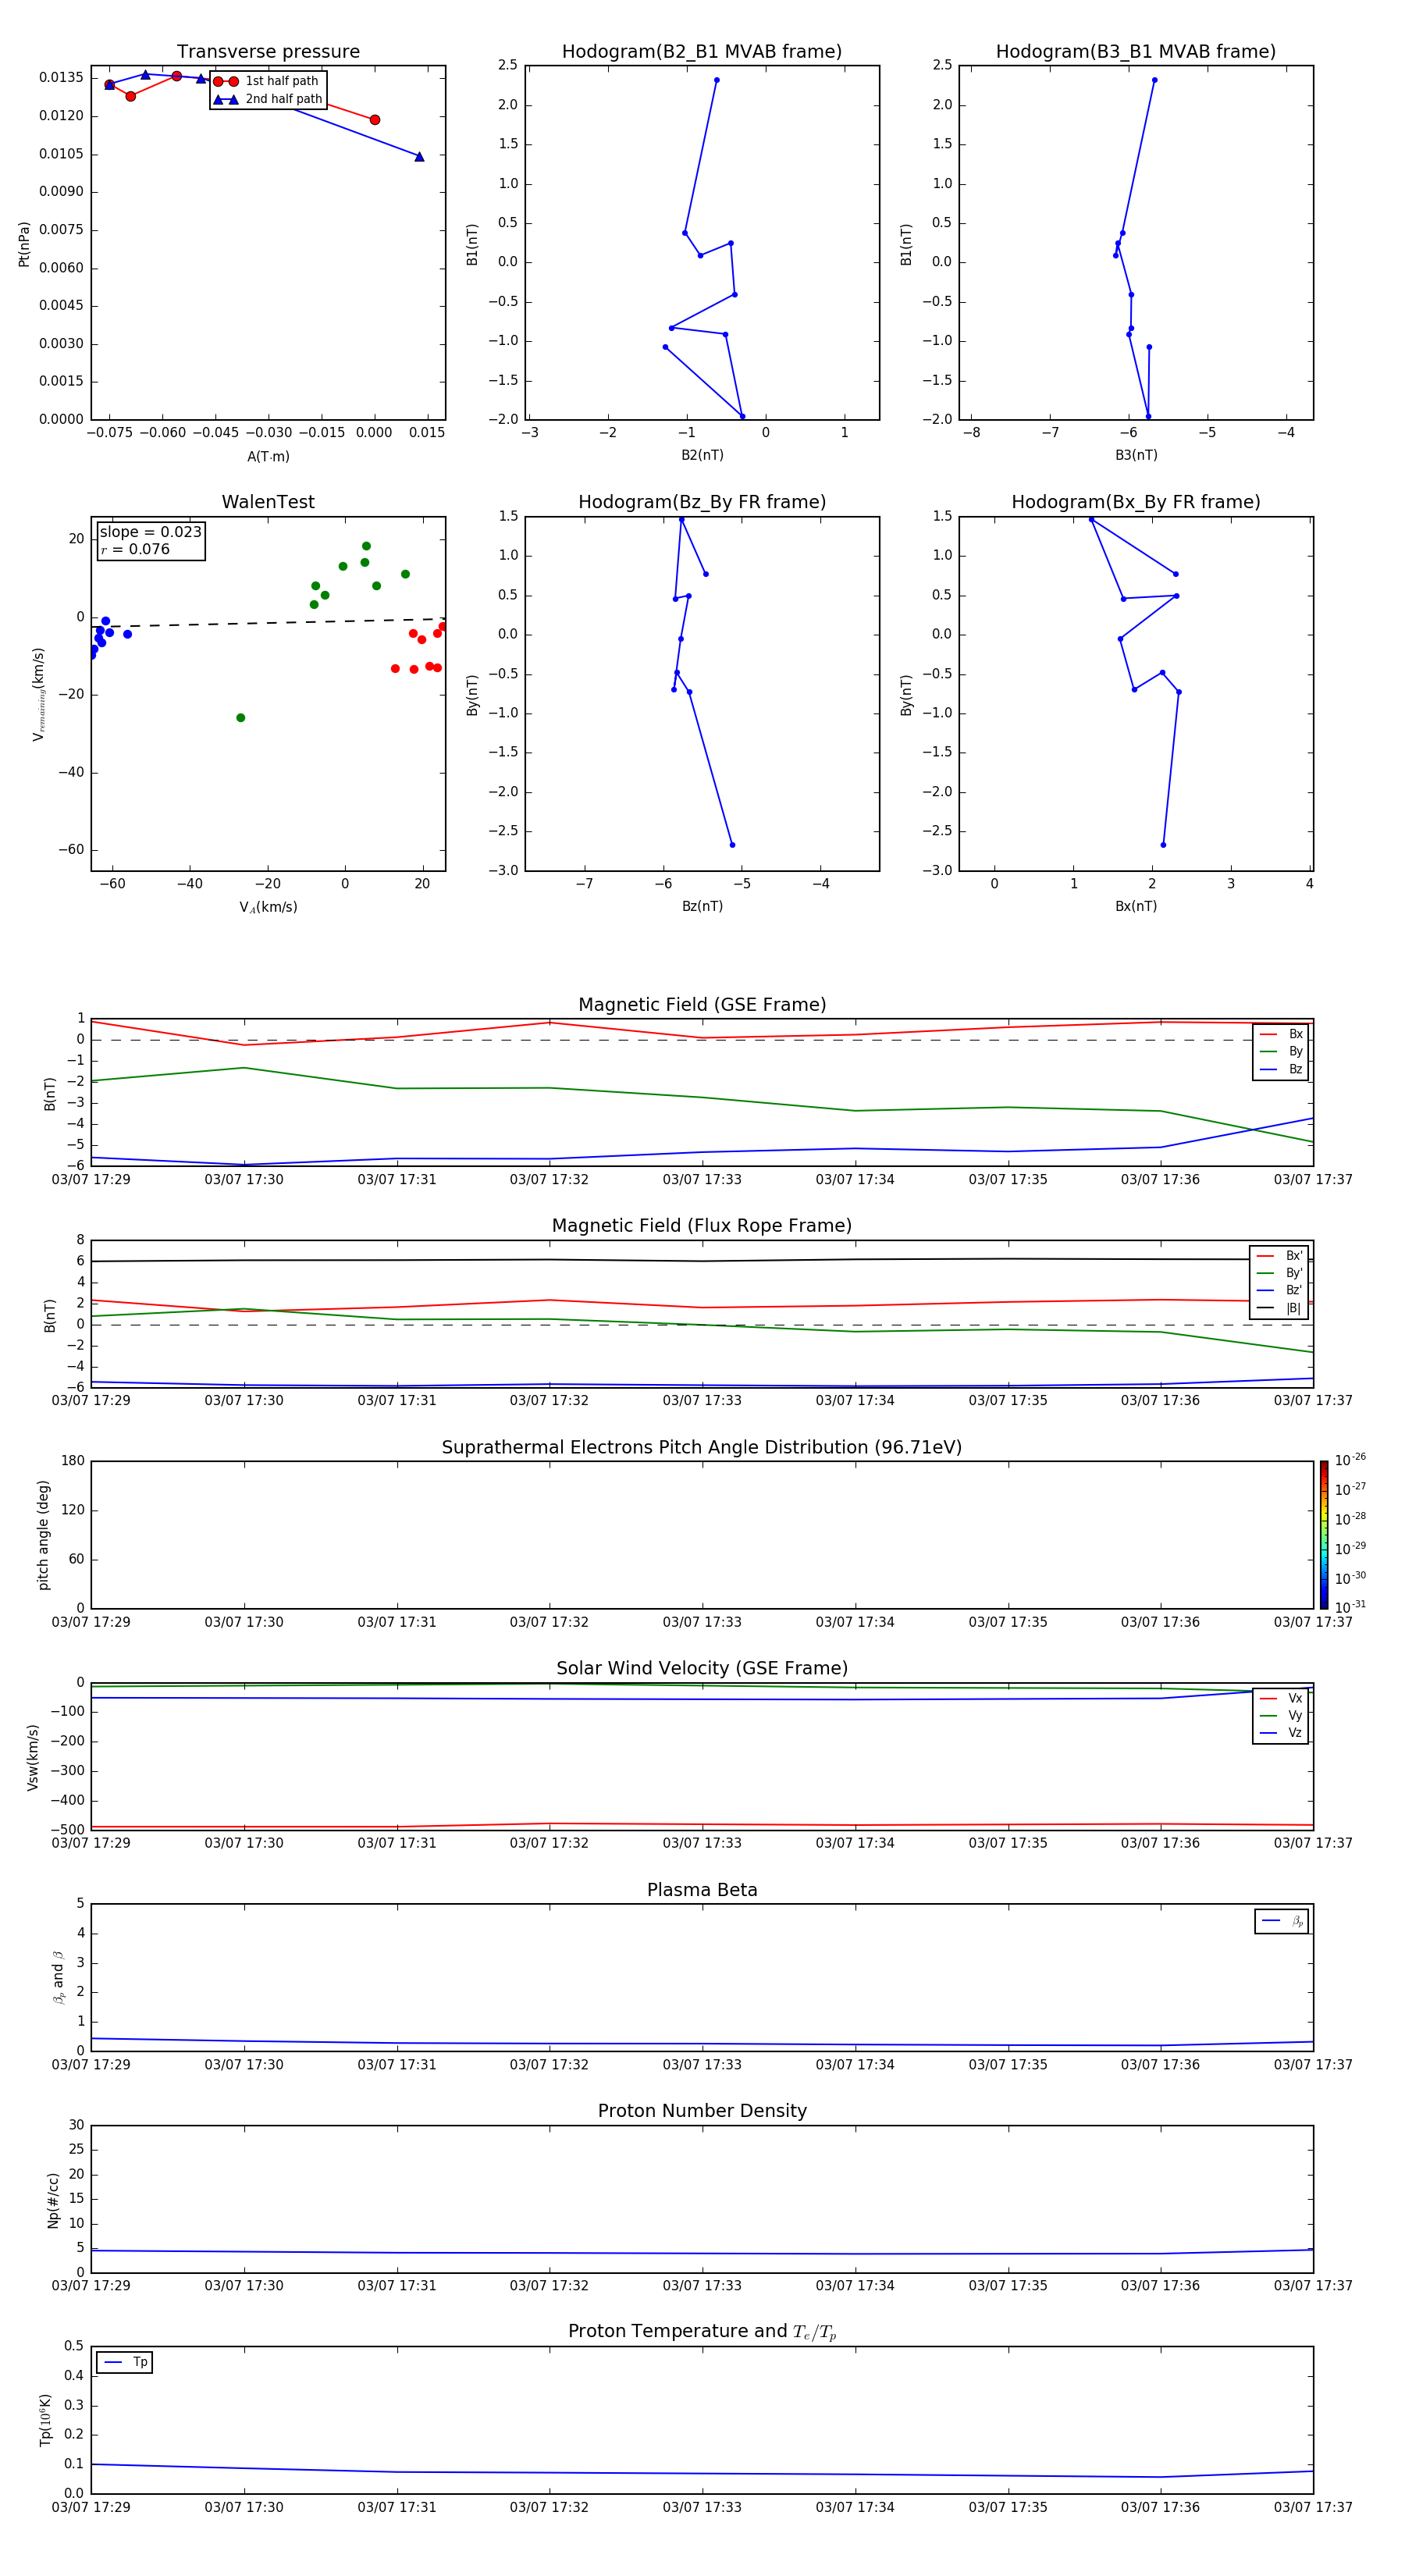1405x2576 pixels.
Task: Click the "Magnetic Field (GSE Frame)" title
Action: [702, 1005]
